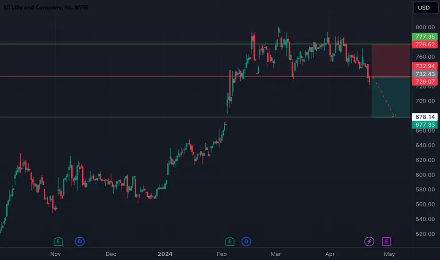Select the green 777.35 price label
This screenshot has height=260, width=440.
click(424, 36)
